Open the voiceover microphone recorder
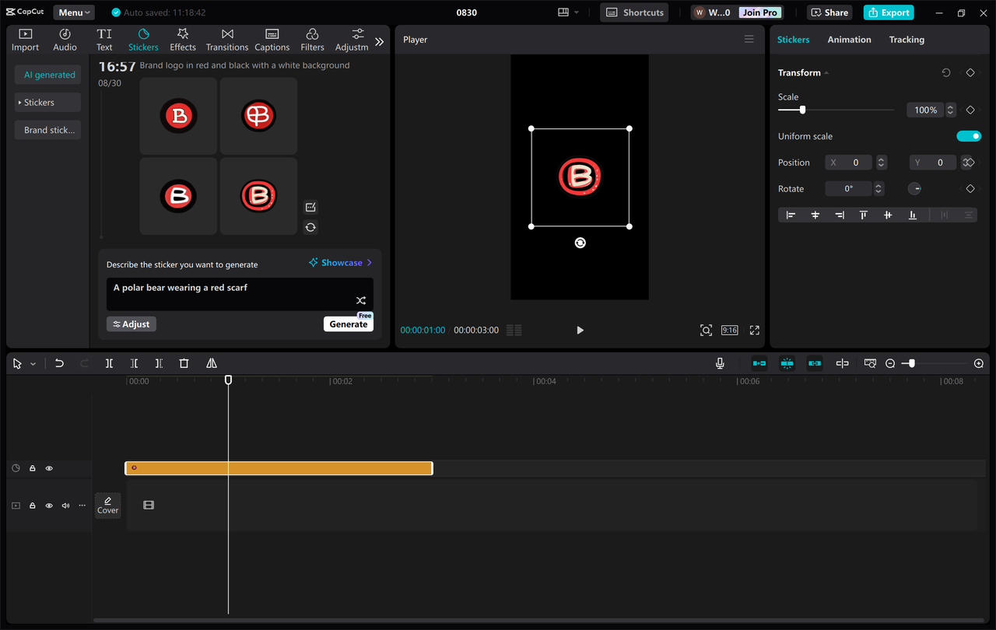 720,362
